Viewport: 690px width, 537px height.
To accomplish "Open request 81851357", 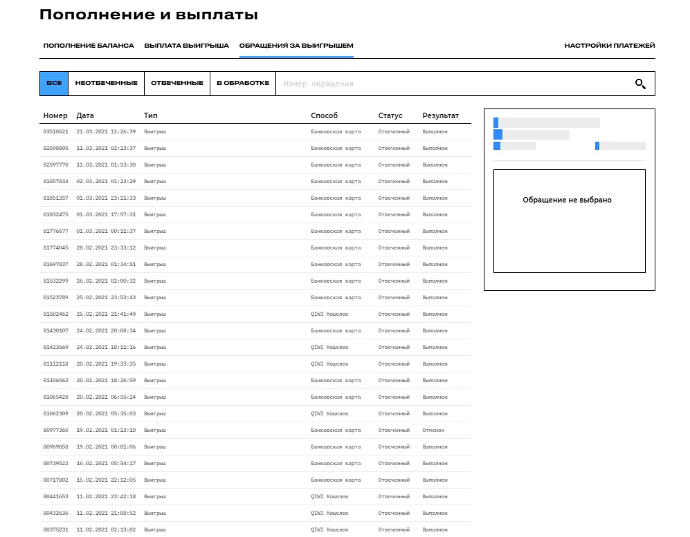I will (x=255, y=198).
